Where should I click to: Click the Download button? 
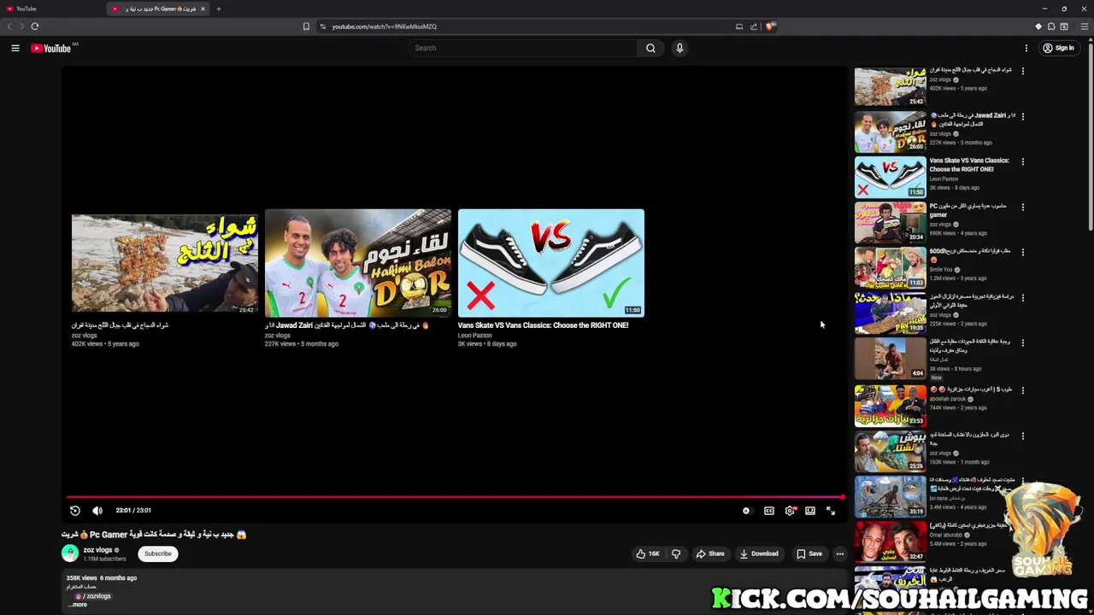(759, 553)
